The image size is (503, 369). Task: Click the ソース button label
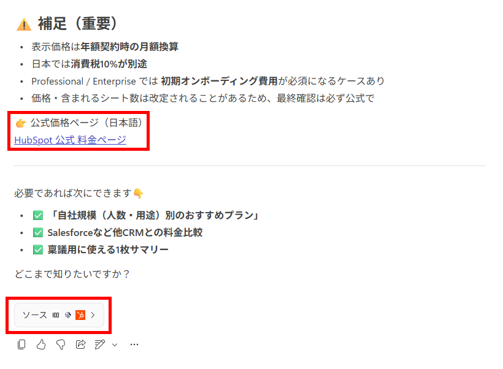[34, 315]
